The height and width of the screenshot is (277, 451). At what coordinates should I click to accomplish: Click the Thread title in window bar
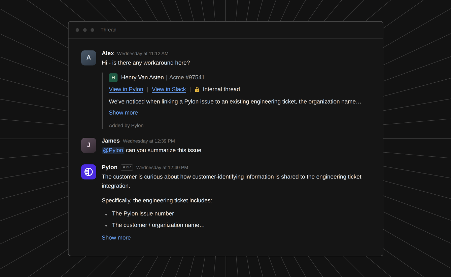click(108, 30)
